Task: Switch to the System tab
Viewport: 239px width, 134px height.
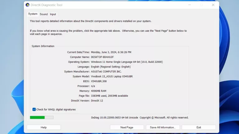Action: [33, 14]
